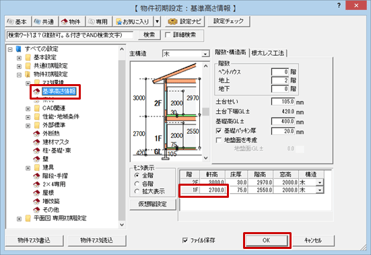Image resolution: width=371 pixels, height=255 pixels.
Task: Open the 物件 settings toolbar button
Action: [x=71, y=22]
